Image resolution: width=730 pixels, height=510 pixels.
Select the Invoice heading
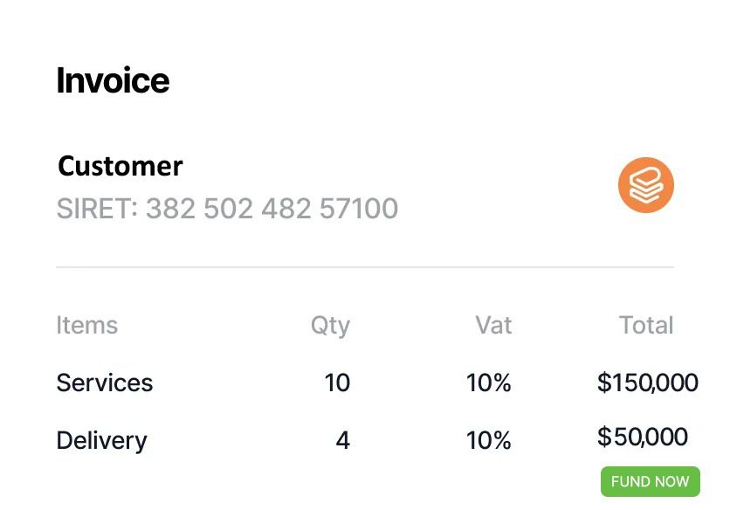[113, 80]
